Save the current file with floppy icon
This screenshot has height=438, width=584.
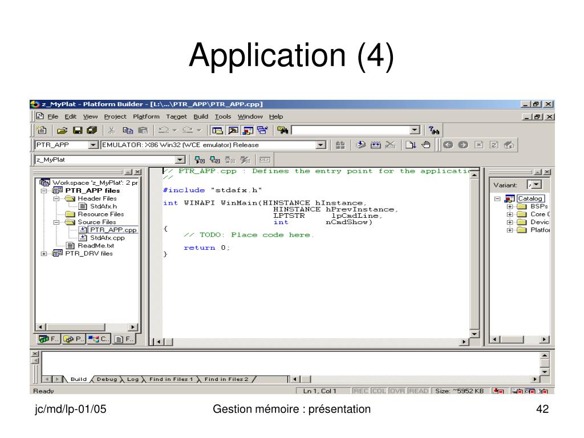point(78,130)
